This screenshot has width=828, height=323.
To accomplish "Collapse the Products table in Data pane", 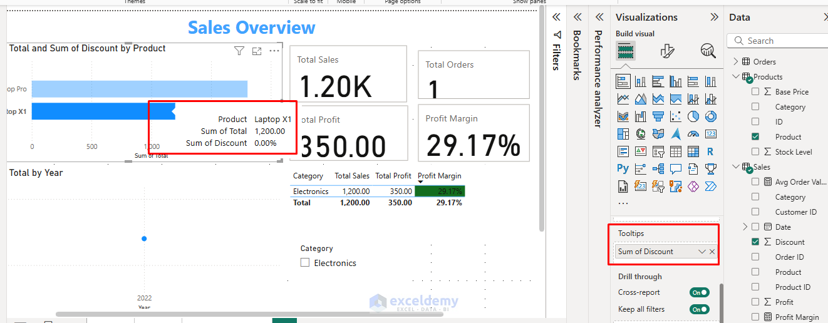I will [x=735, y=77].
